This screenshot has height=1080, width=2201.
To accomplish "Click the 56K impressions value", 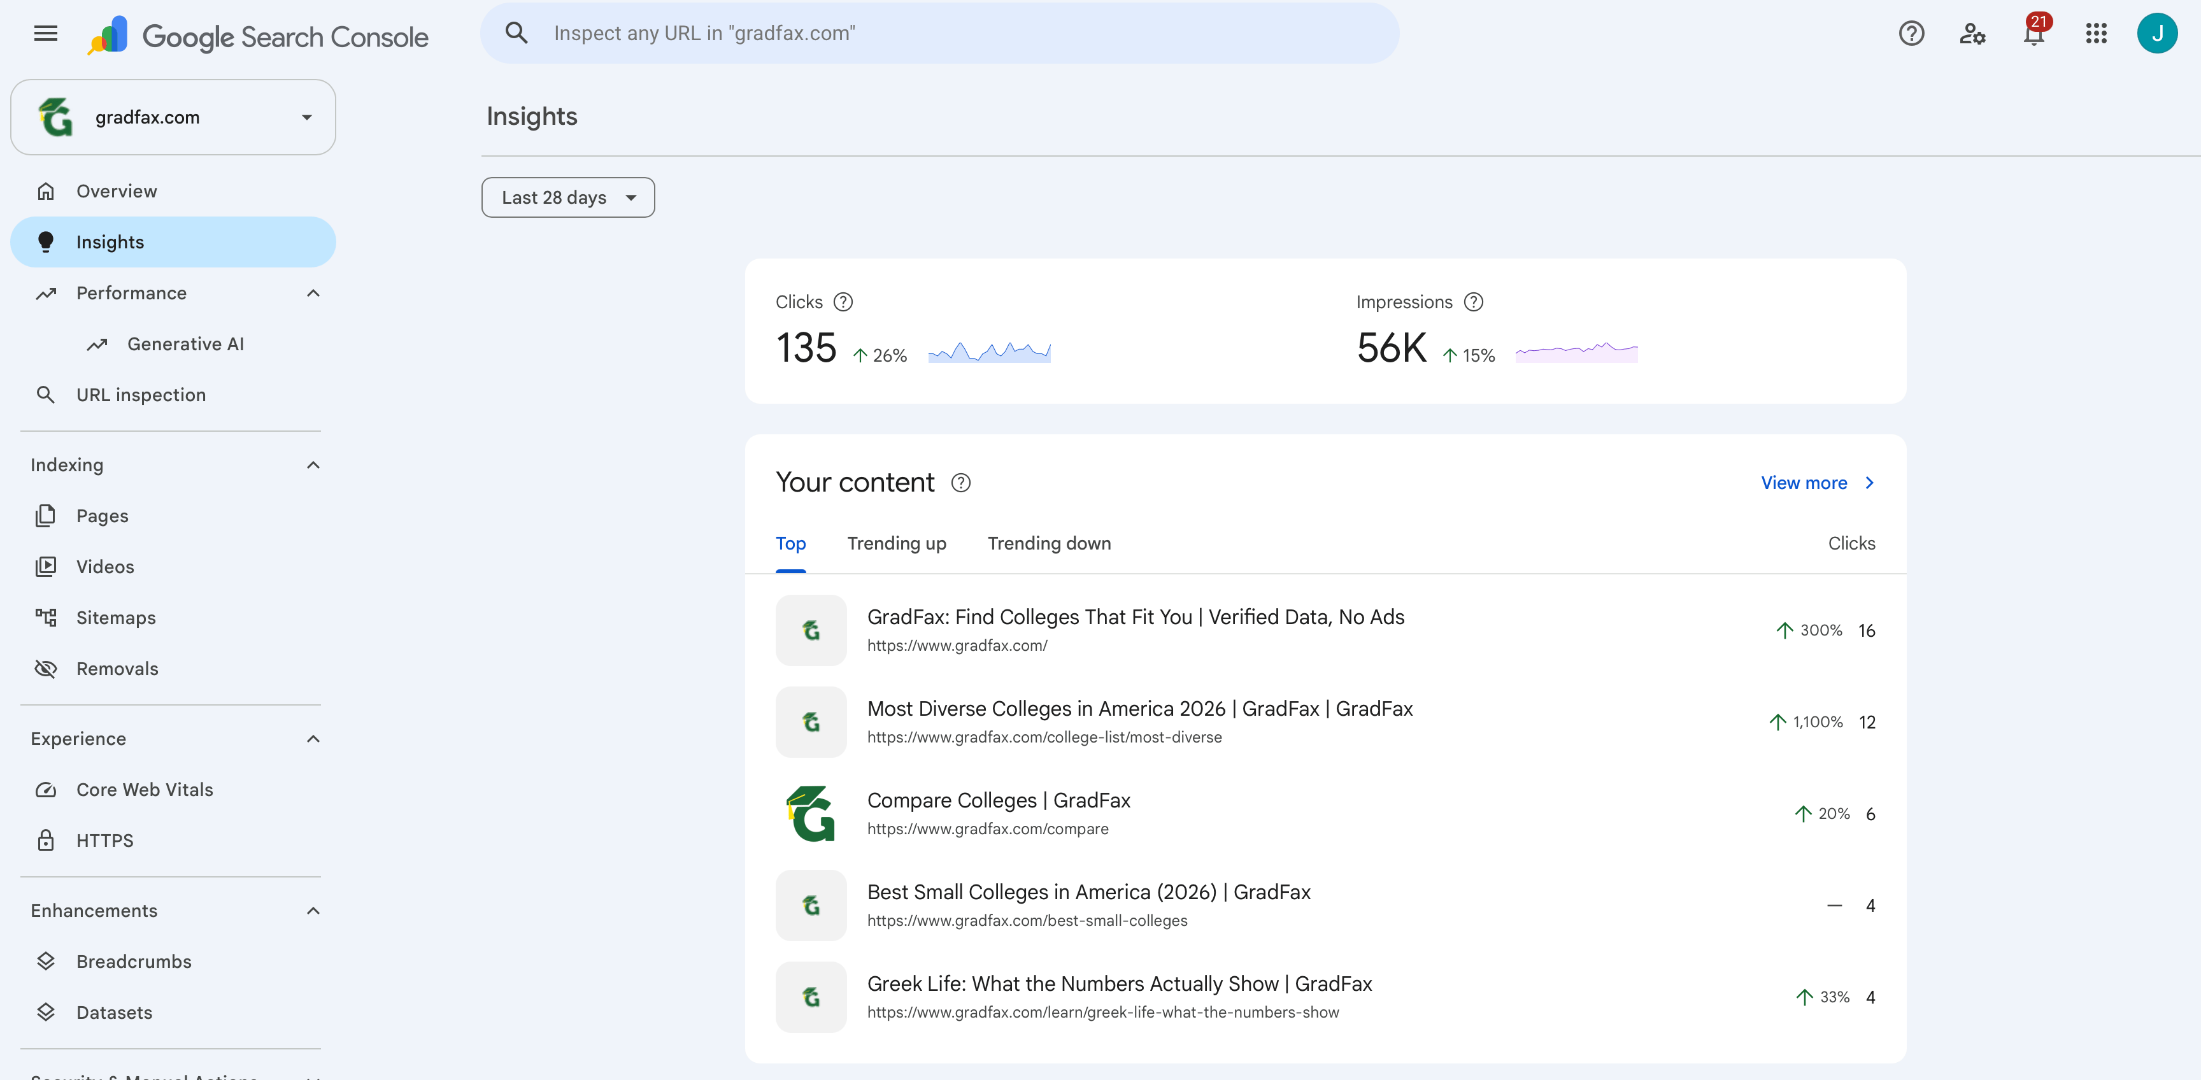I will click(1391, 348).
